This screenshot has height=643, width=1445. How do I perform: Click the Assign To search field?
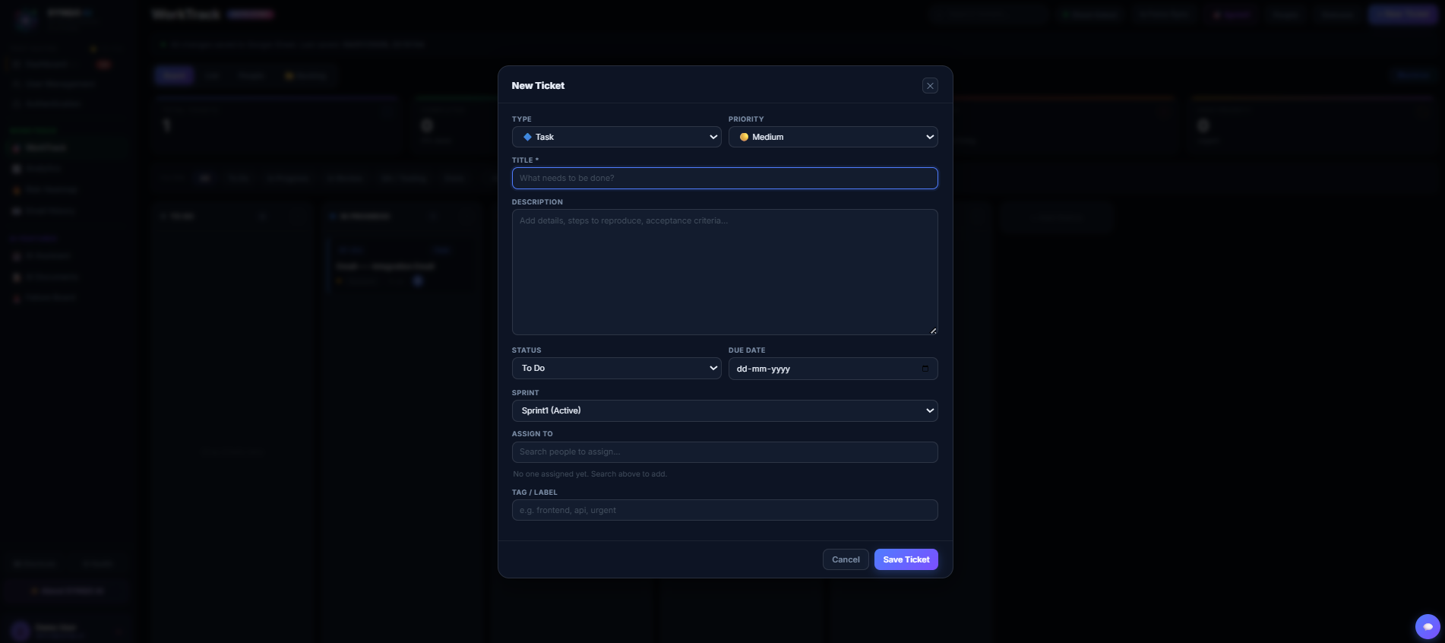(x=725, y=452)
